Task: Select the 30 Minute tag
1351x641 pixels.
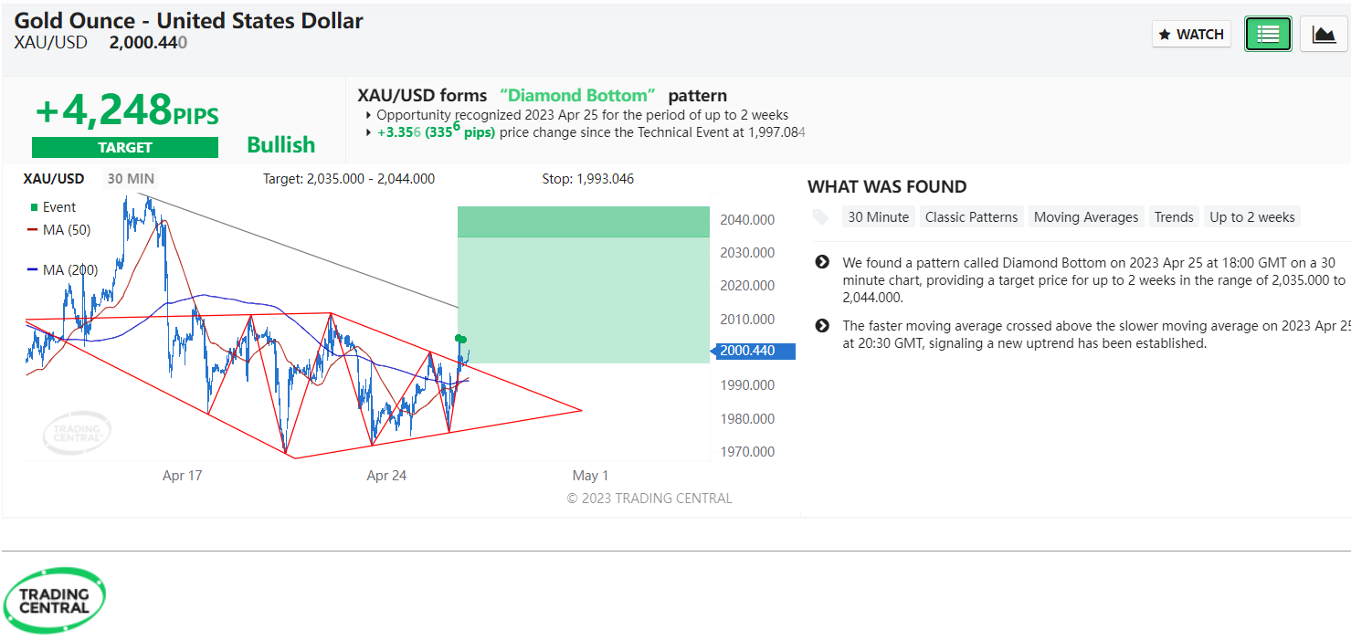Action: click(878, 217)
